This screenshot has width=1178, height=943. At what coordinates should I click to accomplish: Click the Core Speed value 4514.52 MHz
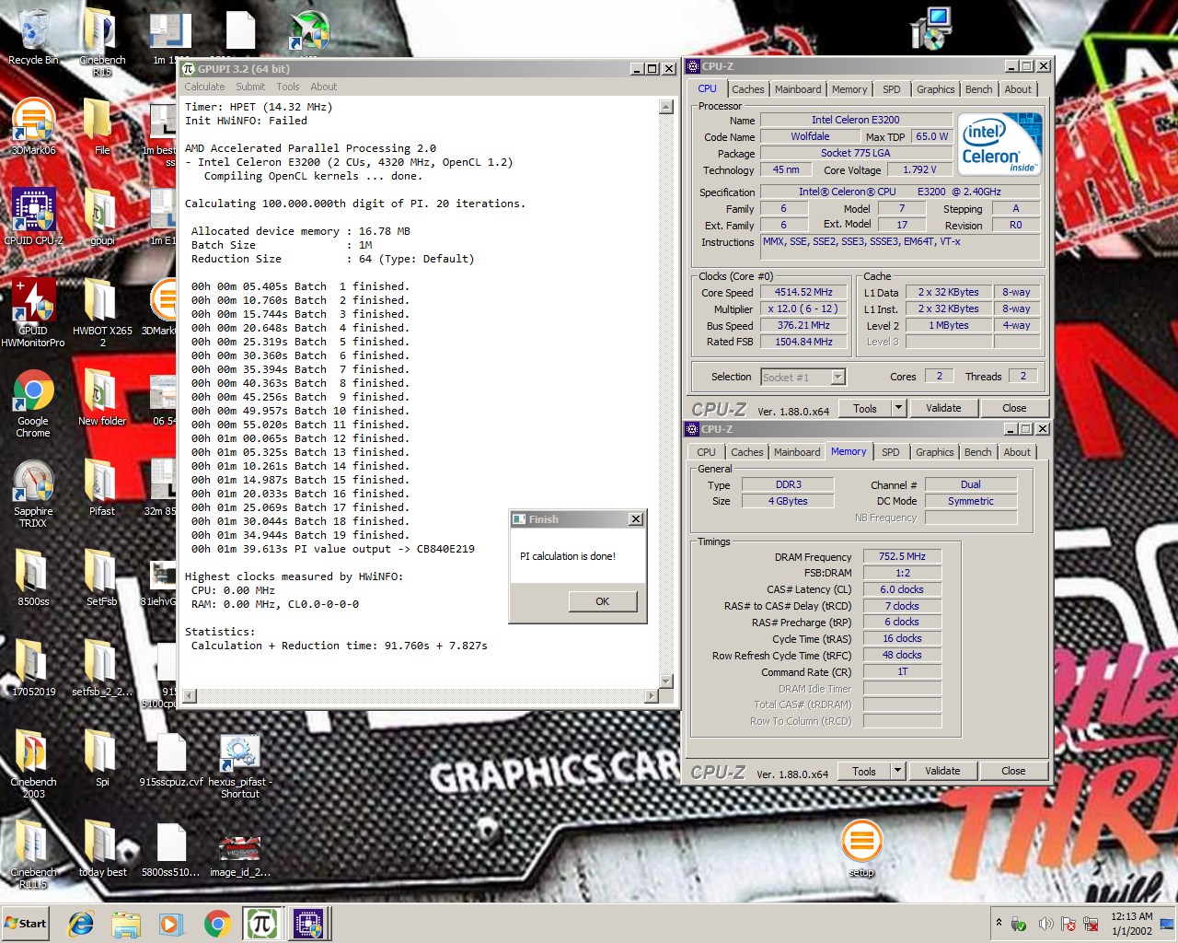803,292
